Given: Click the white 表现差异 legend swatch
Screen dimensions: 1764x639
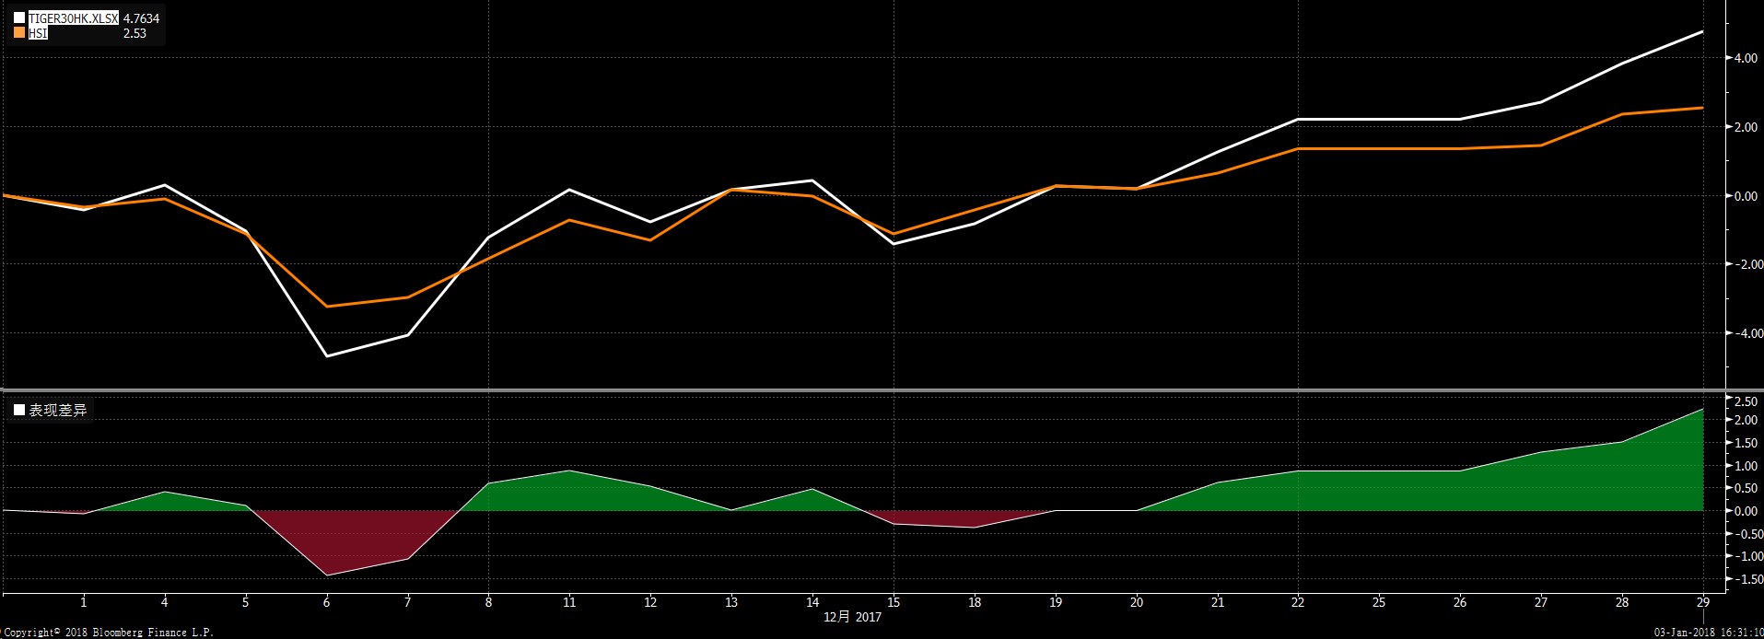Looking at the screenshot, I should click(x=19, y=411).
